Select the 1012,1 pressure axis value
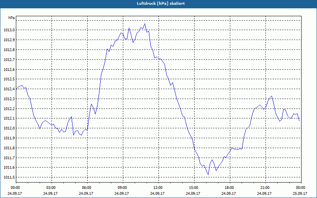 [x=9, y=118]
